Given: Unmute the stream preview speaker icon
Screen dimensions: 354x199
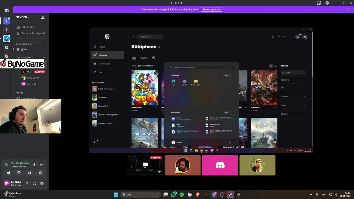Looking at the screenshot, I should [x=160, y=172].
